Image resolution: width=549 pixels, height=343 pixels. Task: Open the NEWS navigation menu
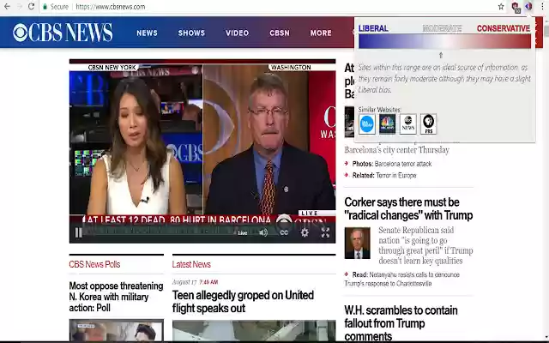147,33
